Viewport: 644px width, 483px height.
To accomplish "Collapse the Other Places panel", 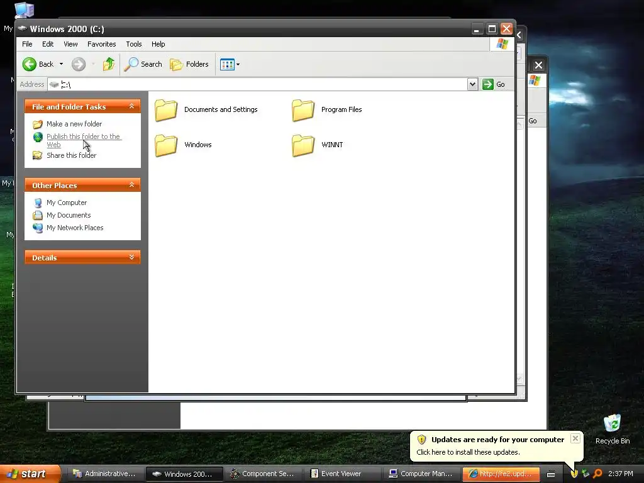I will [x=131, y=185].
